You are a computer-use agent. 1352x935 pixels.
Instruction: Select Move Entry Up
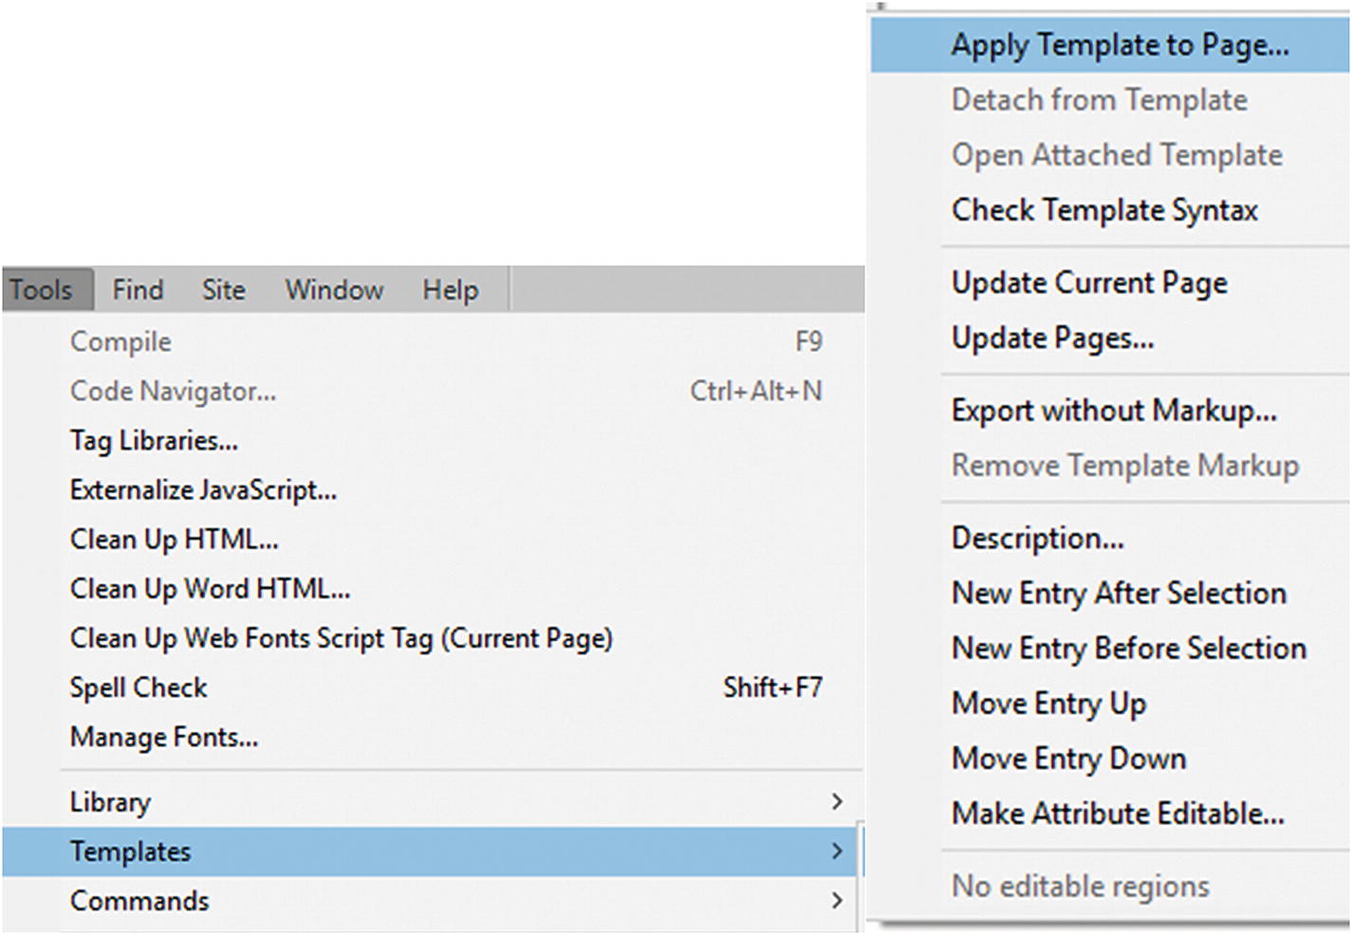1048,704
